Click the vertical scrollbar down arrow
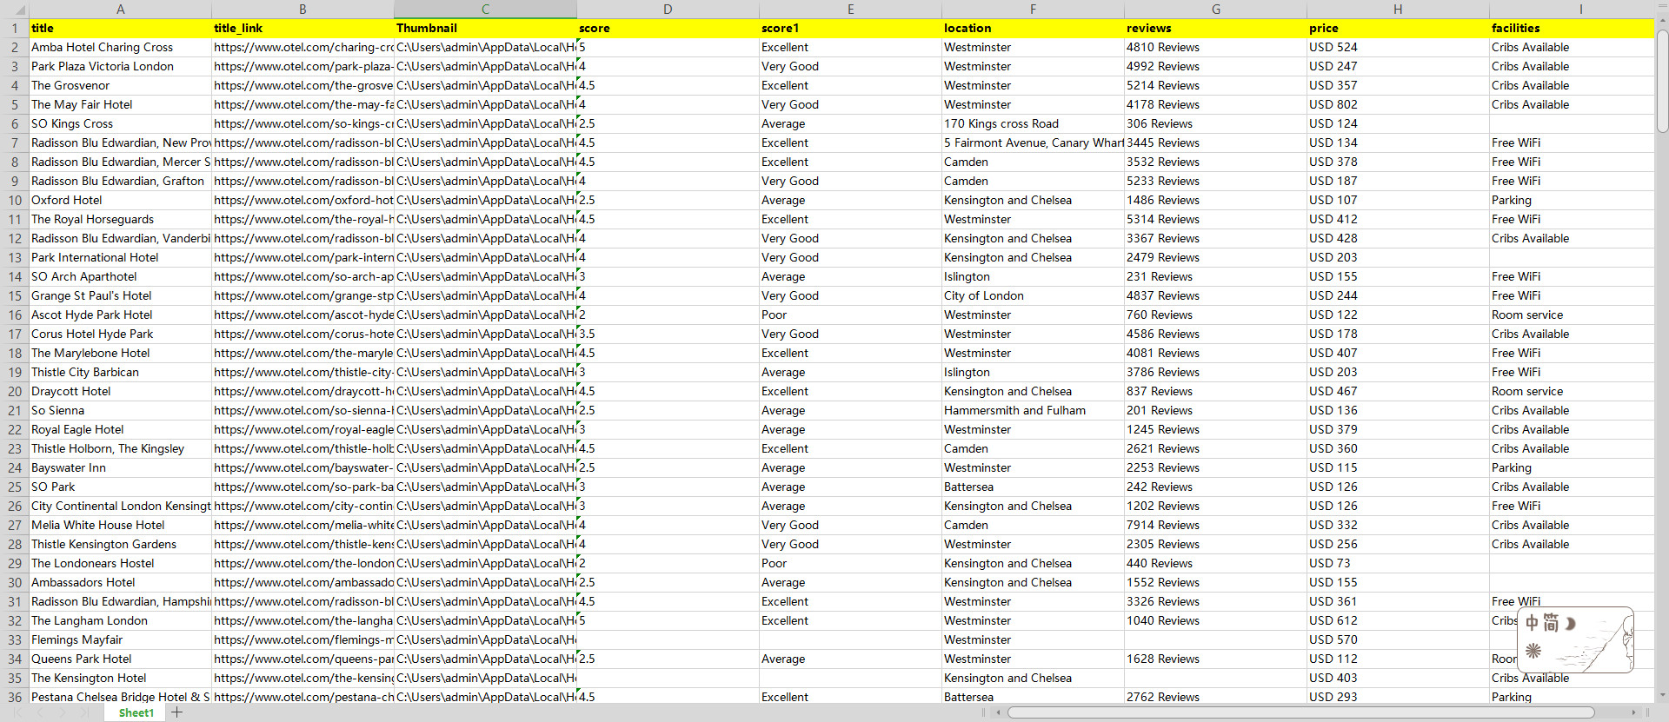This screenshot has height=722, width=1669. (x=1662, y=695)
